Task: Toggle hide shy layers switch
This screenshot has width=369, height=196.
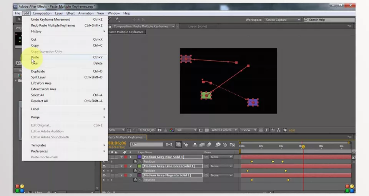Action: 195,145
